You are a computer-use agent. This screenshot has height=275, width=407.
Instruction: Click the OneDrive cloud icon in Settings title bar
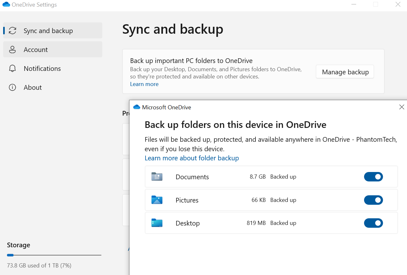coord(6,5)
